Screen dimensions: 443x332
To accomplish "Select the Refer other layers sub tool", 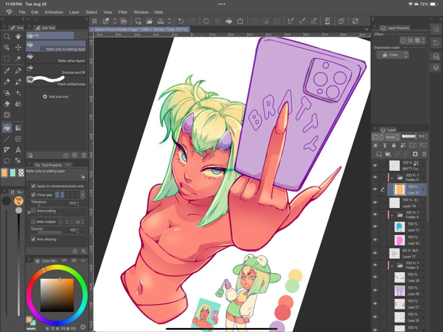I will point(56,58).
